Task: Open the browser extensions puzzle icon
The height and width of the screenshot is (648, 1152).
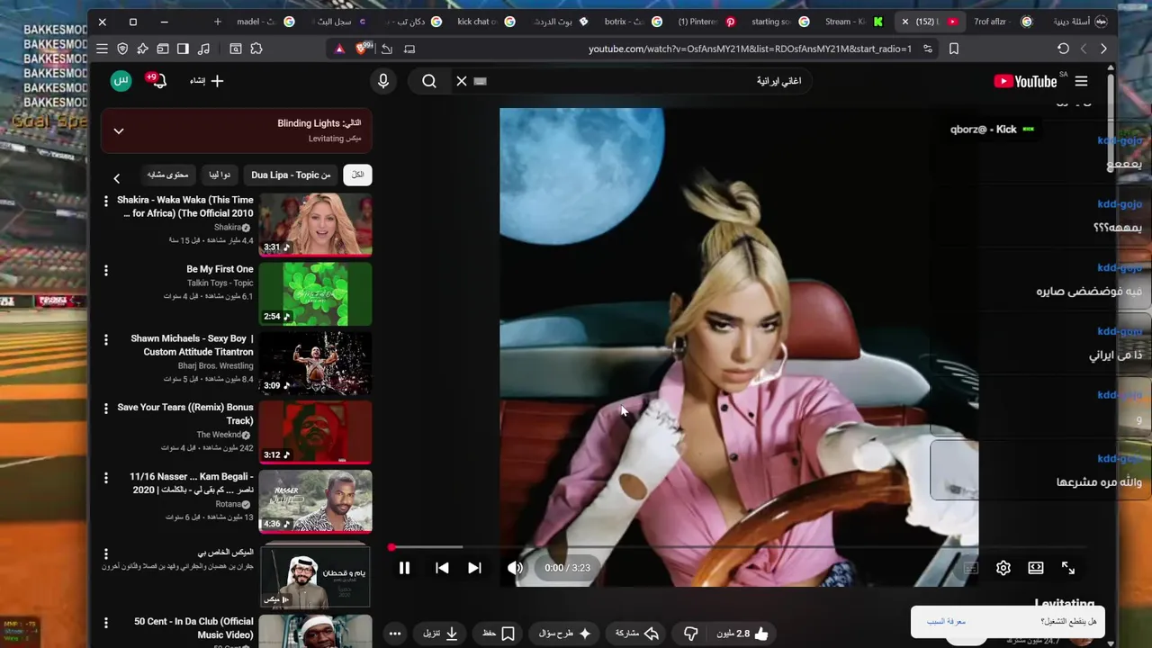Action: (256, 49)
